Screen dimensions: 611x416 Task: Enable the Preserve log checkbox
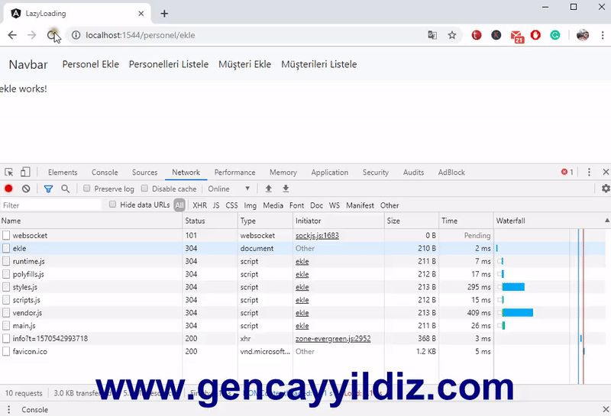tap(87, 189)
